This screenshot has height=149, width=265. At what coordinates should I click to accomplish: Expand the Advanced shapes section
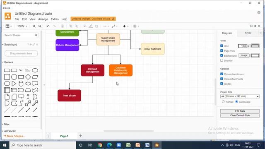(x=10, y=131)
